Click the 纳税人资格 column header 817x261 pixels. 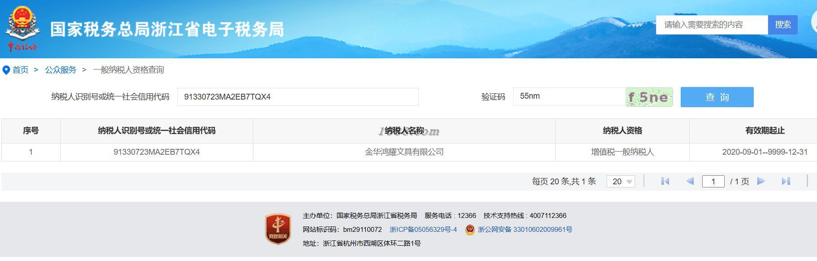[622, 130]
